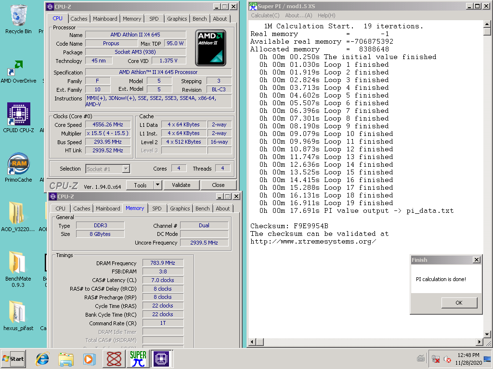Click the Core Speed value 4556.26 MHz
Screen dimensions: 493x369
[x=107, y=124]
